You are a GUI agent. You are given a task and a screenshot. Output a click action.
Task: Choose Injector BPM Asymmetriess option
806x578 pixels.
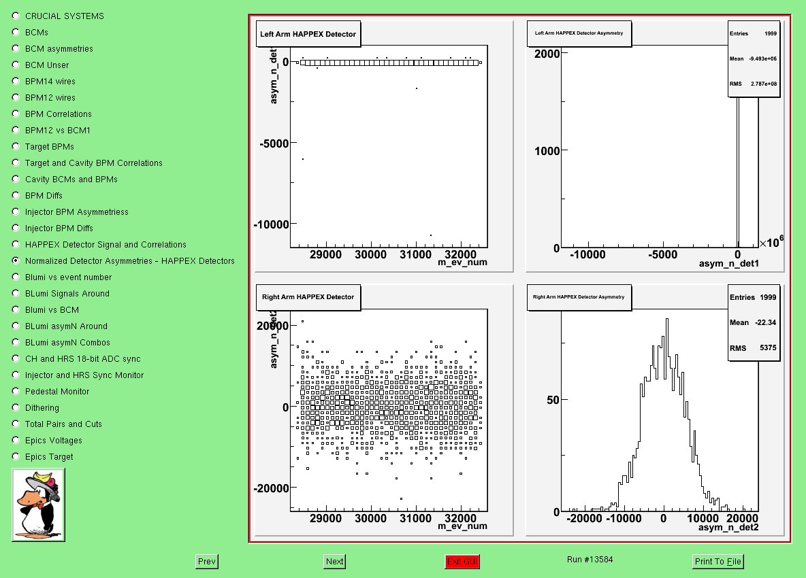pos(16,212)
